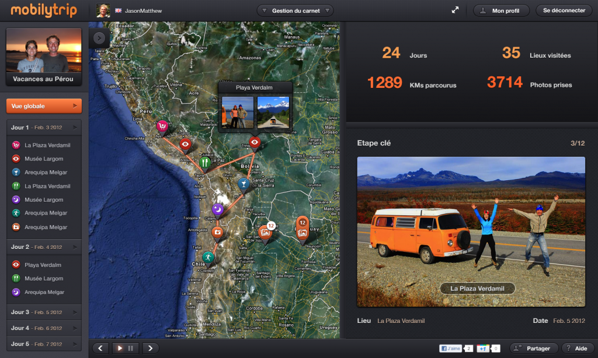Click the pink shopping cart map pin
Screen dimensions: 598x358
tap(162, 127)
